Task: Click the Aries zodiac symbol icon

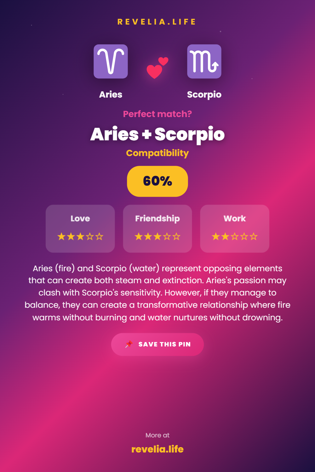Action: (x=111, y=61)
